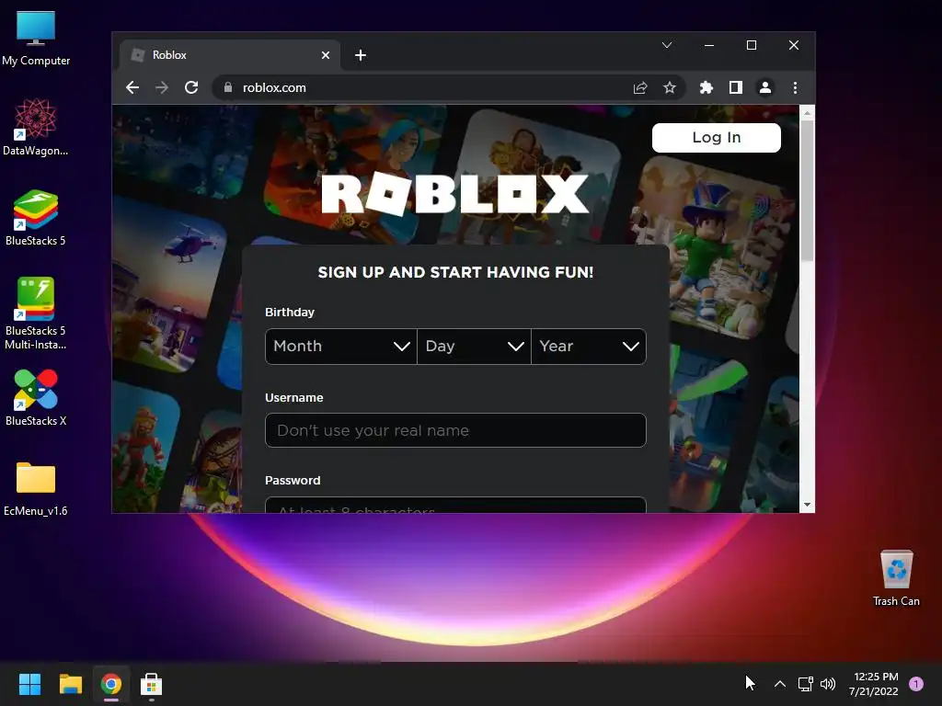Click the padlock site info icon
This screenshot has width=942, height=706.
point(228,87)
